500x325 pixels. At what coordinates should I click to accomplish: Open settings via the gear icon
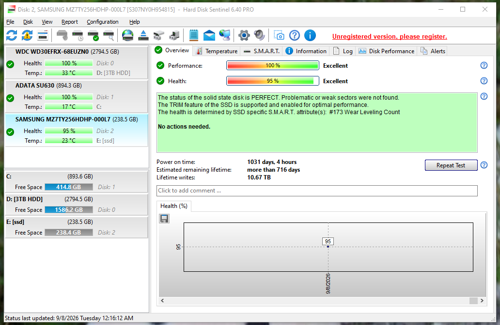244,35
